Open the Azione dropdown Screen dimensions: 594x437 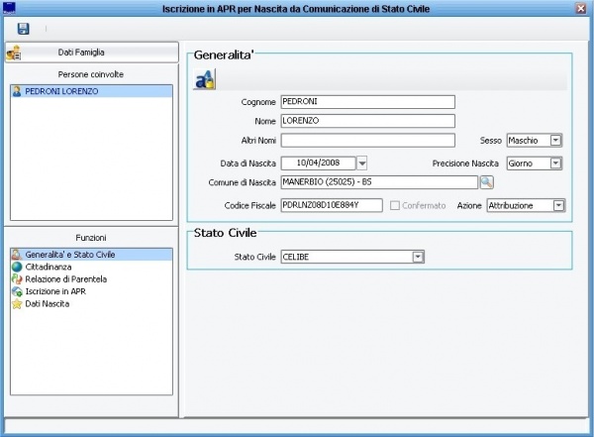tap(558, 205)
